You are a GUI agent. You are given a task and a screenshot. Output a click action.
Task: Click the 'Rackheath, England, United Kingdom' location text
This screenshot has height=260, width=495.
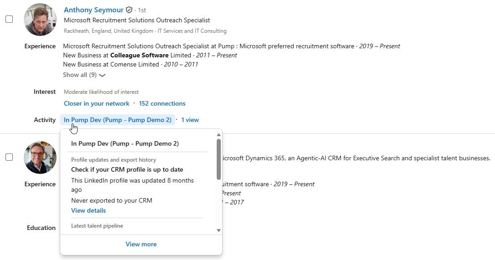pos(108,31)
